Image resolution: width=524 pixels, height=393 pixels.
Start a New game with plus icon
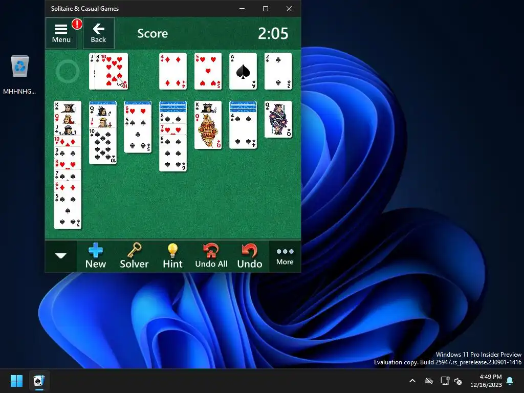point(96,256)
